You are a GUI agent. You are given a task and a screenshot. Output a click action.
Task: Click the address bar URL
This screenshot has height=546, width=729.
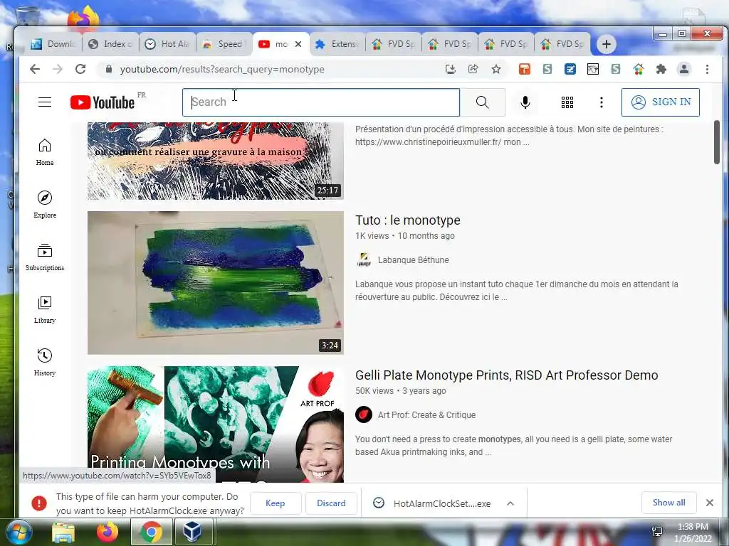[222, 69]
